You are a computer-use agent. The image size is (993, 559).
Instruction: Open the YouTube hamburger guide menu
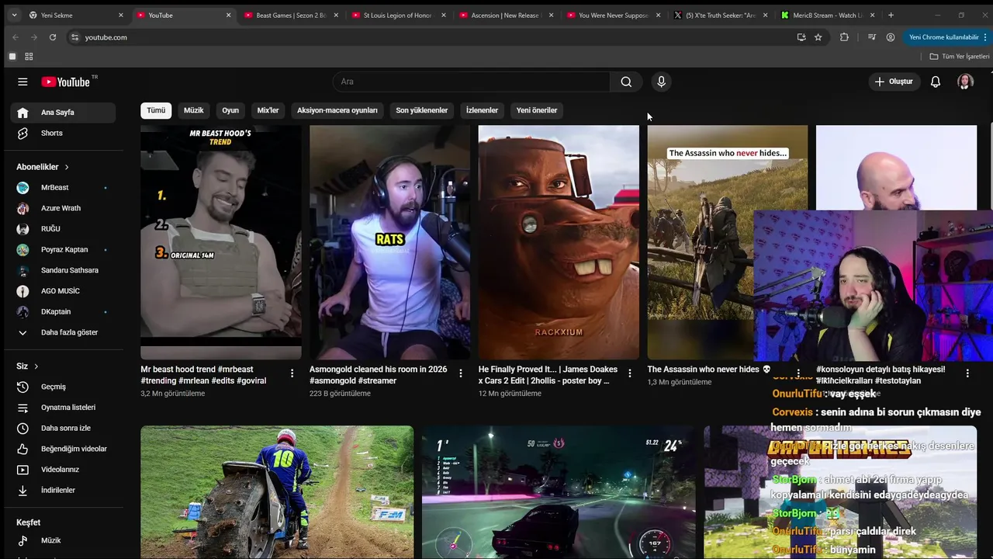(x=22, y=82)
